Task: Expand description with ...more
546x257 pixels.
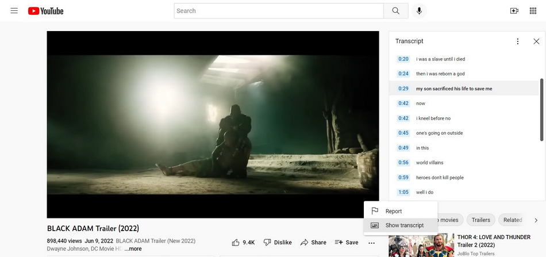Action: tap(133, 249)
